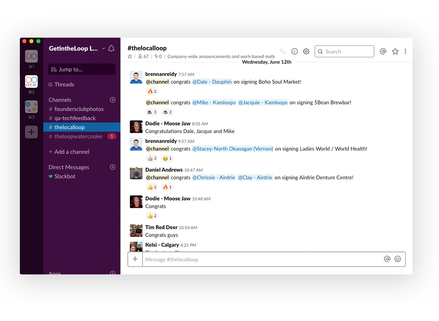Image resolution: width=439 pixels, height=321 pixels.
Task: Click @Chrissie - Airdrie mention
Action: 214,177
